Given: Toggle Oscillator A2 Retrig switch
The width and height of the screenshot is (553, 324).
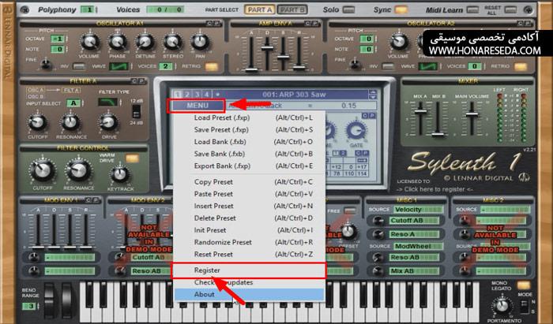Looking at the screenshot, I should 521,66.
